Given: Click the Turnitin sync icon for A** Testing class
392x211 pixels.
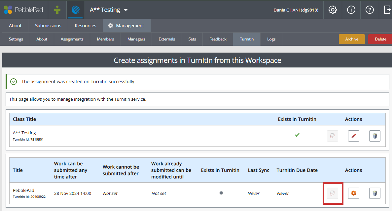Looking at the screenshot, I should (332, 136).
